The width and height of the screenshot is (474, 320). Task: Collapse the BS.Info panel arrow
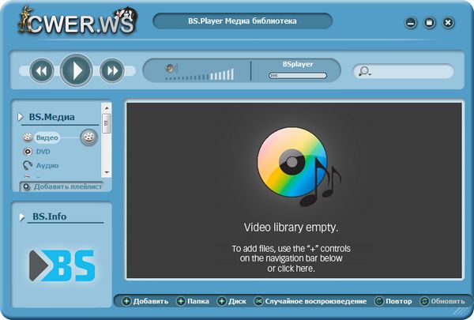click(21, 215)
